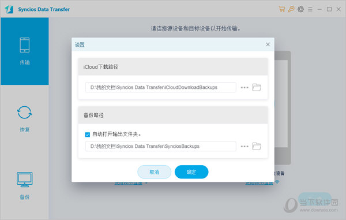346x220 pixels.
Task: Uncheck 自动打开输出文件夹 checkbox
Action: point(88,135)
